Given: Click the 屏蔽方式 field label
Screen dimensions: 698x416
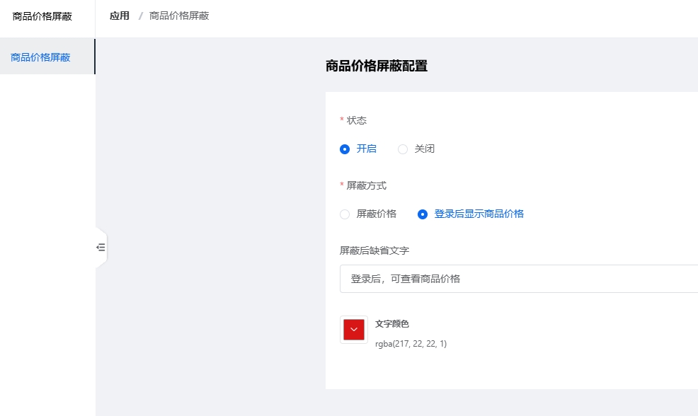Looking at the screenshot, I should coord(367,185).
